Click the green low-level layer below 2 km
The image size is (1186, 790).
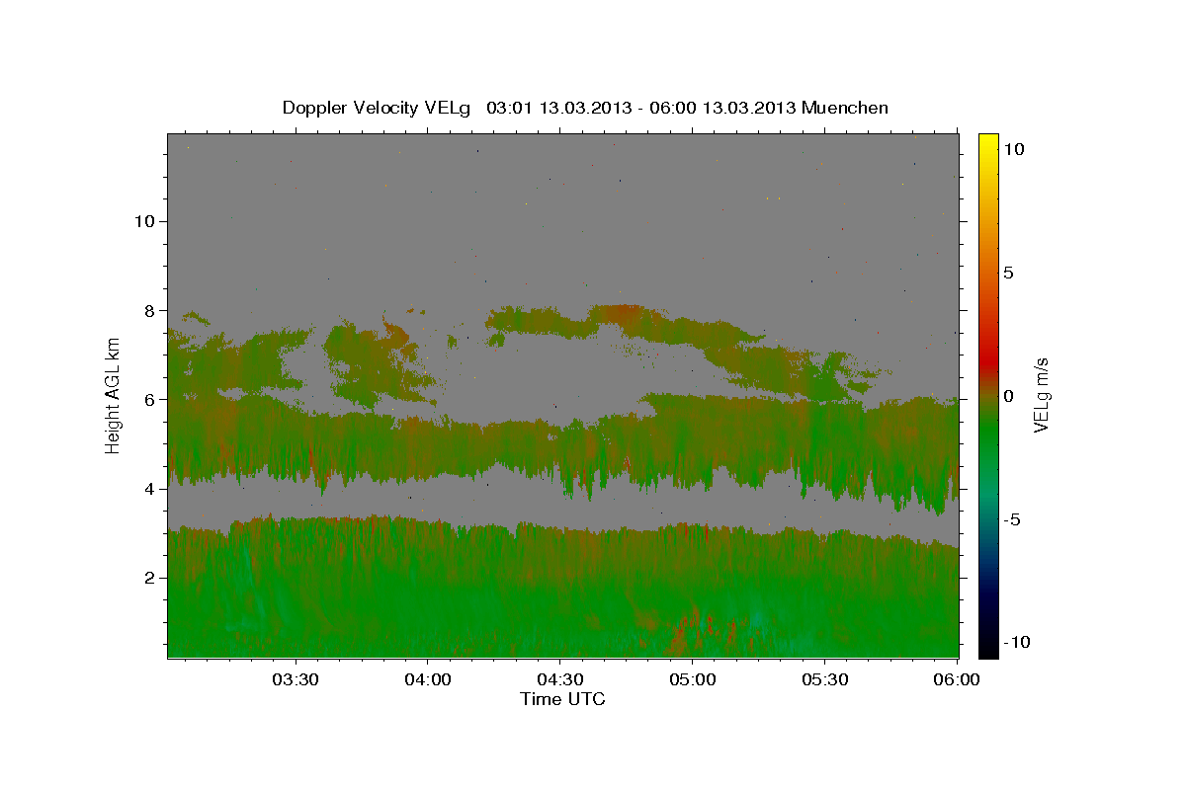563,617
